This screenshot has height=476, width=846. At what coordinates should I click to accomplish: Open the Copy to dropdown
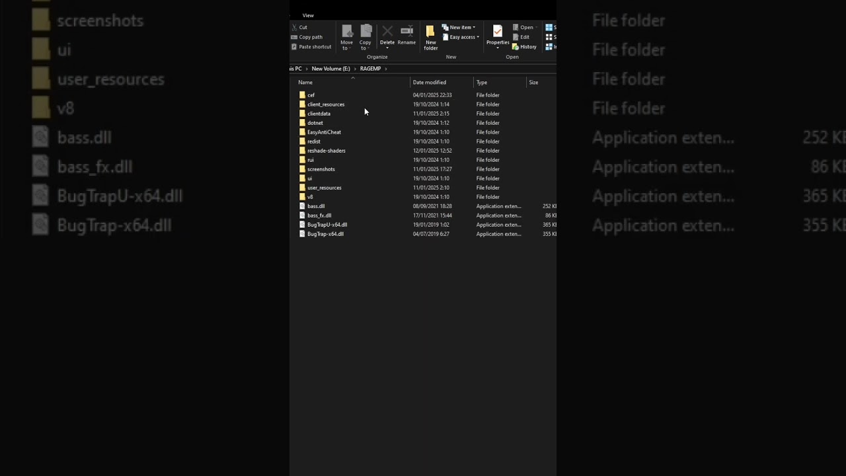[365, 38]
